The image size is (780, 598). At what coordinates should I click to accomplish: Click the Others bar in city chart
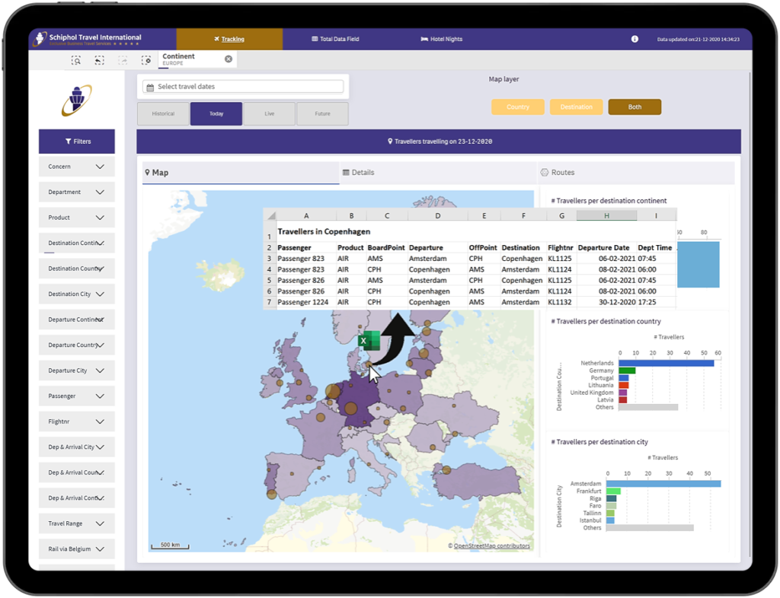(650, 528)
